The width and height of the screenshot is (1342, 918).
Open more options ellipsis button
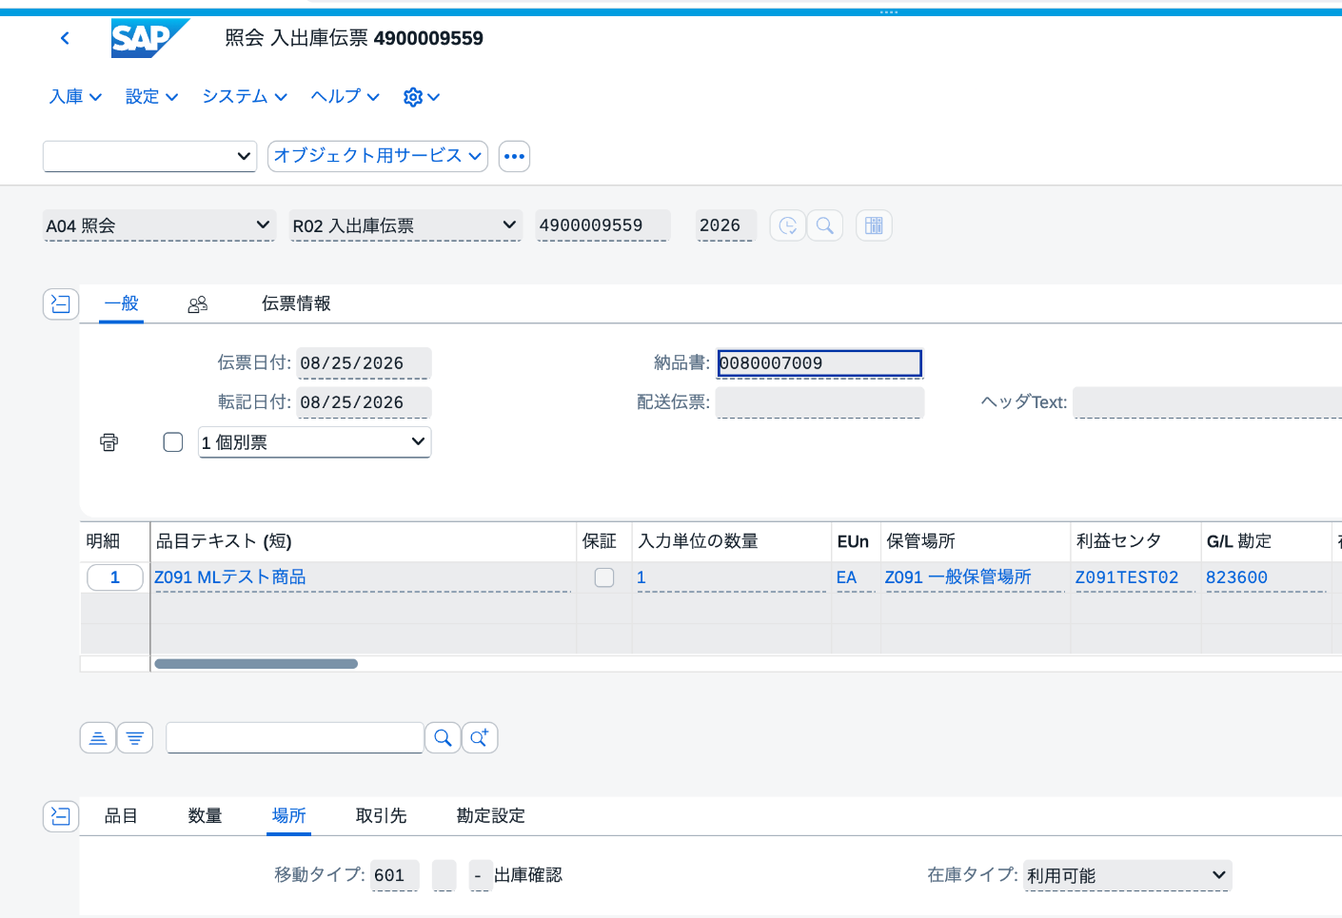(514, 156)
